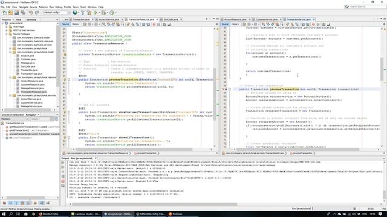
Task: Collapse the jerseytutorial.services package node
Action: 10,95
